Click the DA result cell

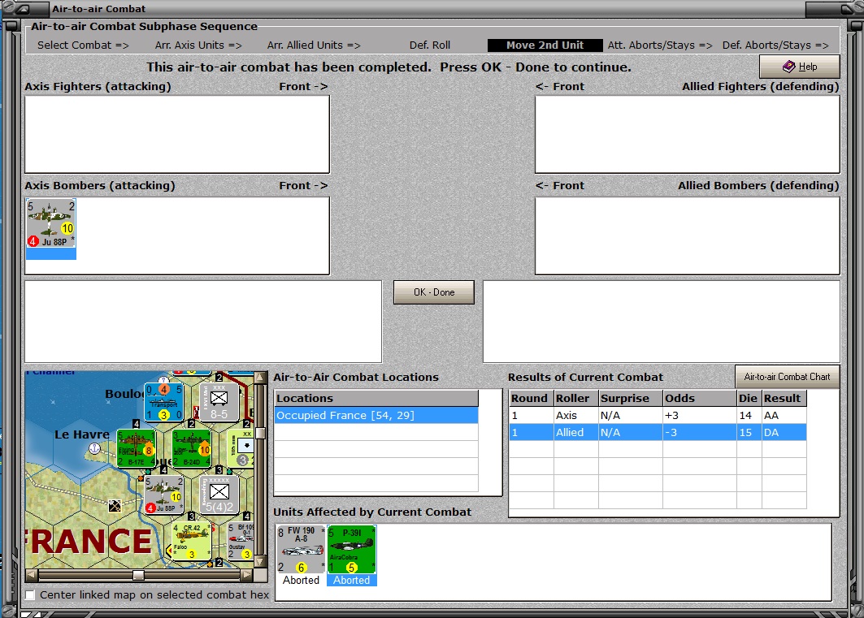click(784, 433)
